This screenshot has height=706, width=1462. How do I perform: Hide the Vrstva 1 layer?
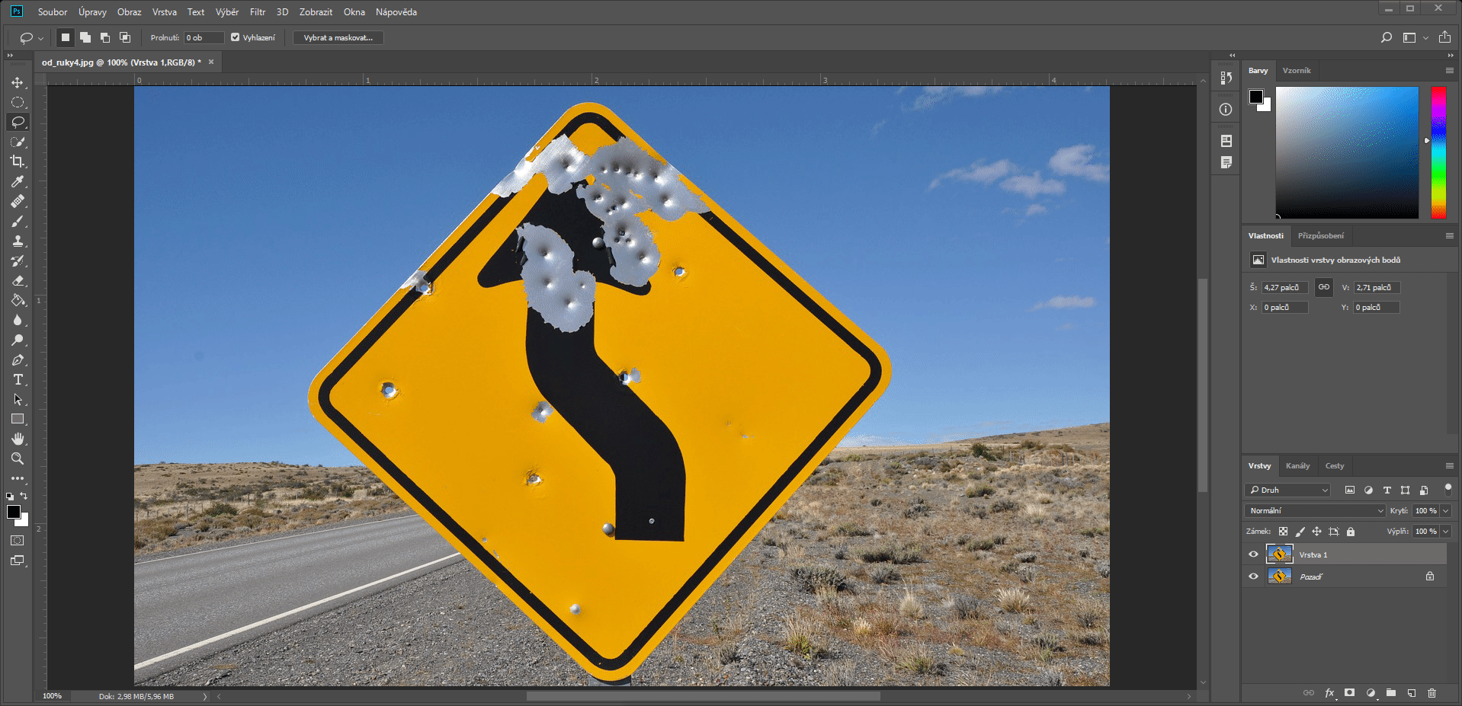1253,554
